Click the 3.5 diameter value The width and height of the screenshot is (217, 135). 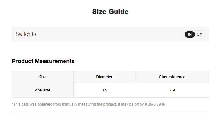click(104, 90)
